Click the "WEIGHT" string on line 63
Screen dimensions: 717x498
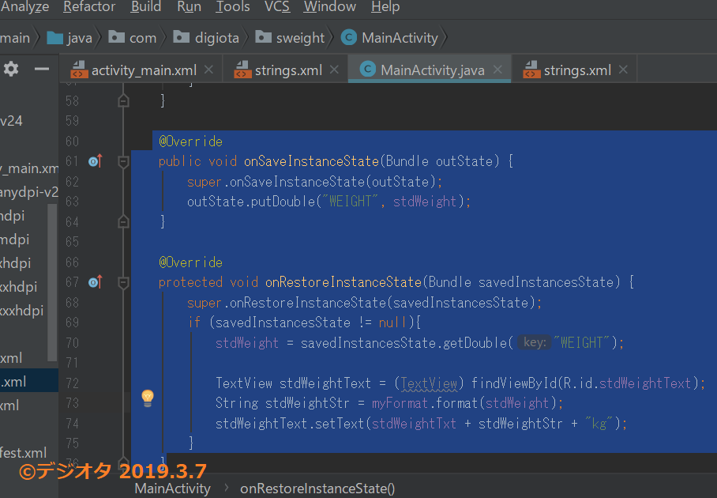(351, 202)
